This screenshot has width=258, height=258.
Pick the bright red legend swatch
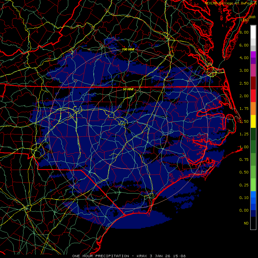click(253, 96)
